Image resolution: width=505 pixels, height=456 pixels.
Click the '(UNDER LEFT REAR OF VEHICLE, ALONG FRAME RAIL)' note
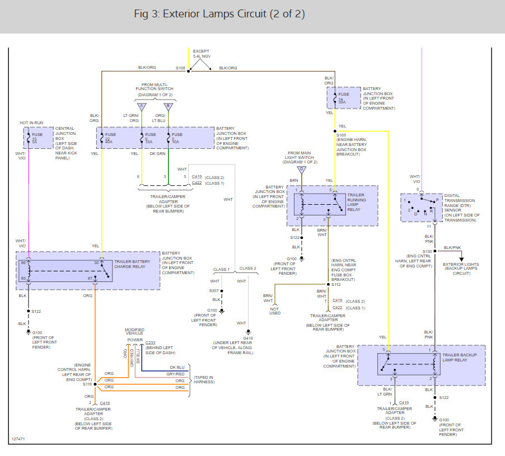pyautogui.click(x=232, y=348)
